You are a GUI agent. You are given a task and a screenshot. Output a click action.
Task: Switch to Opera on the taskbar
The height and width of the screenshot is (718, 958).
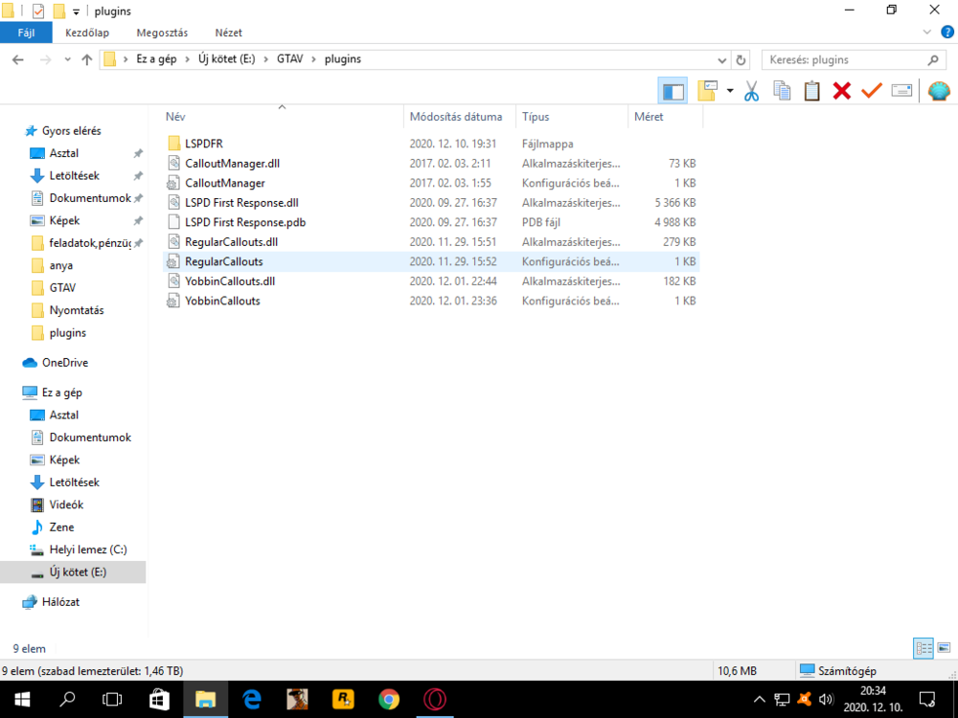tap(434, 699)
